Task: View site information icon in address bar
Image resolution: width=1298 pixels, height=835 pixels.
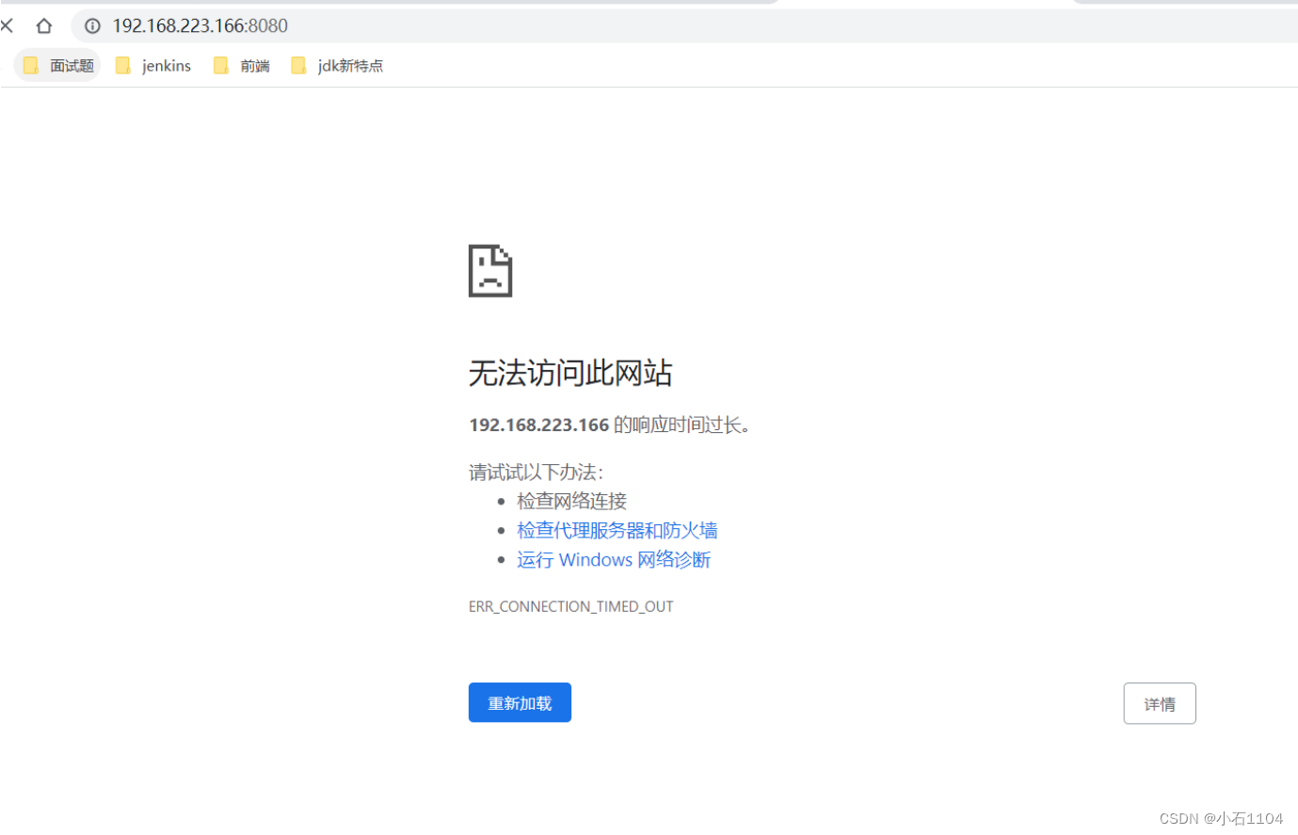Action: coord(92,25)
